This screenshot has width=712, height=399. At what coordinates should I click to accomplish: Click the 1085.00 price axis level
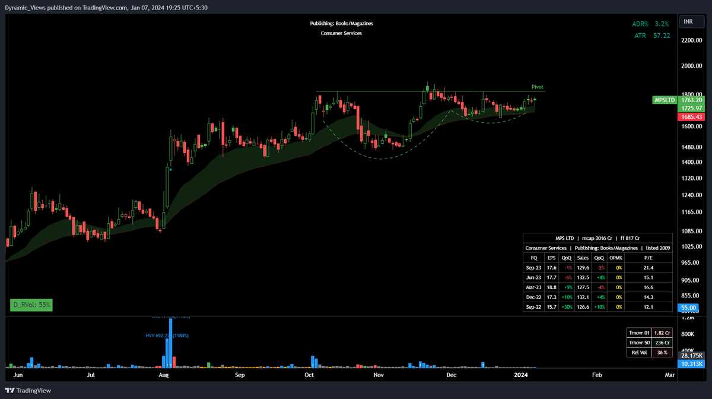[x=692, y=230]
